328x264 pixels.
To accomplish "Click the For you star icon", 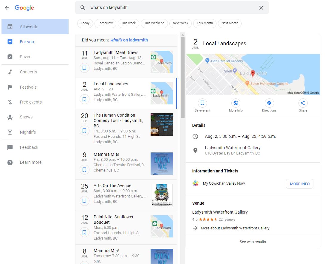I will (x=10, y=42).
